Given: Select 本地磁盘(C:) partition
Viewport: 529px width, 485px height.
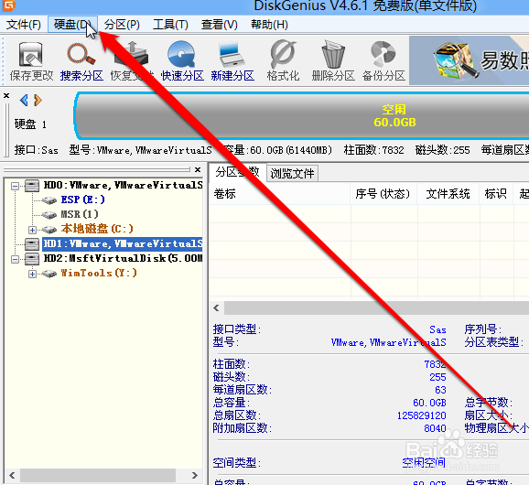Looking at the screenshot, I should coord(97,229).
